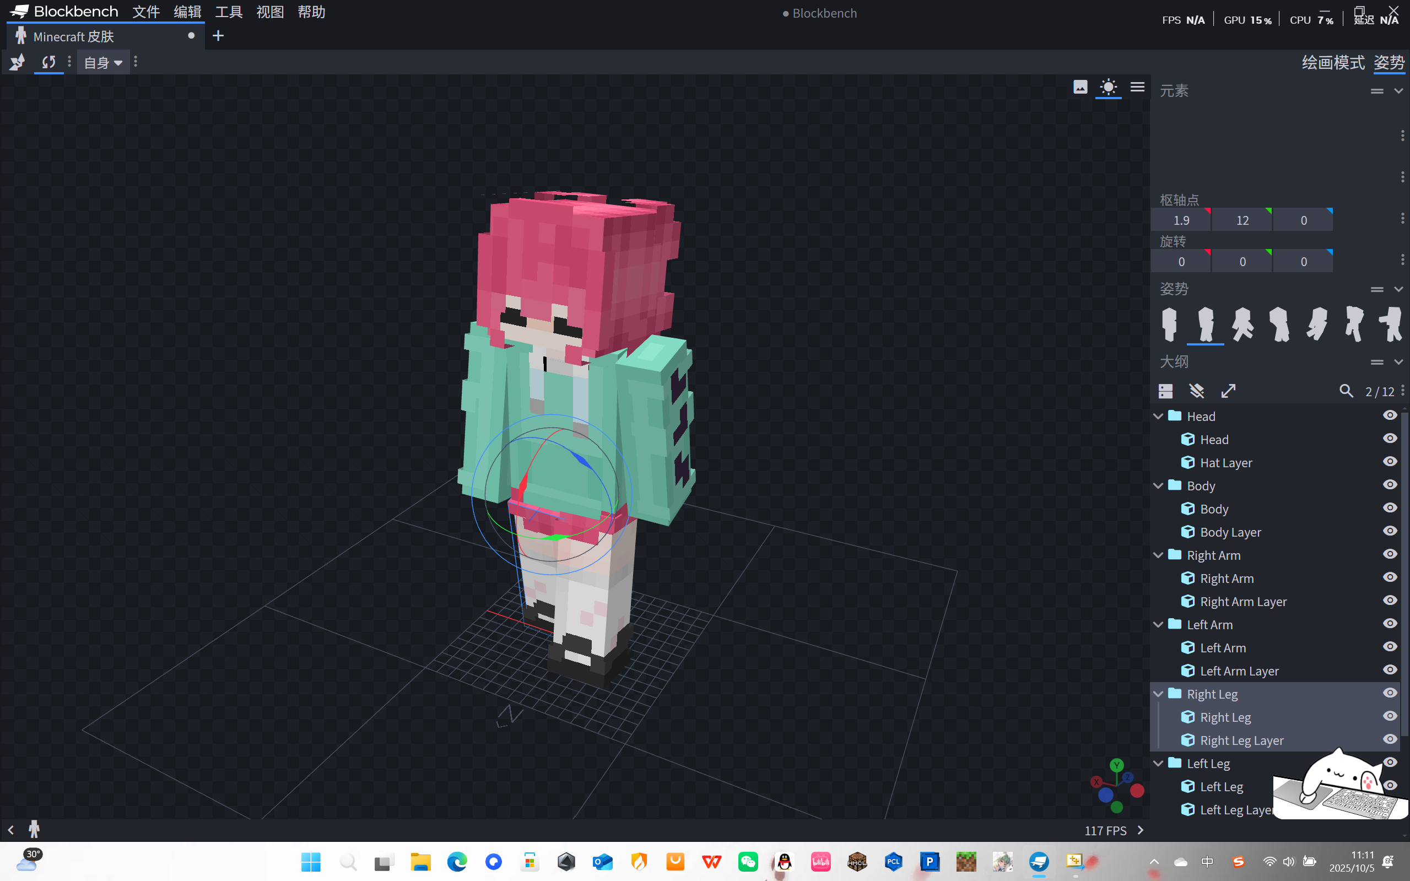Hide the Right Arm group
The width and height of the screenshot is (1410, 881).
pos(1390,555)
